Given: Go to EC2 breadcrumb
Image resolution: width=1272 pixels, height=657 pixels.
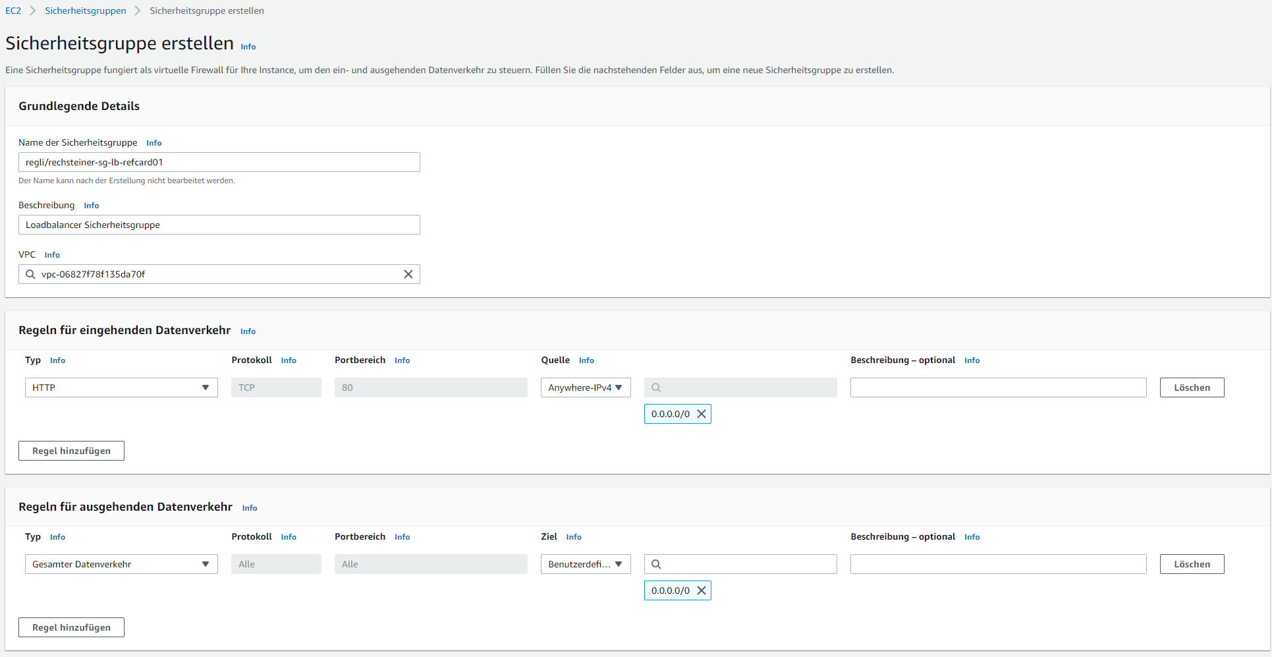Looking at the screenshot, I should 13,11.
